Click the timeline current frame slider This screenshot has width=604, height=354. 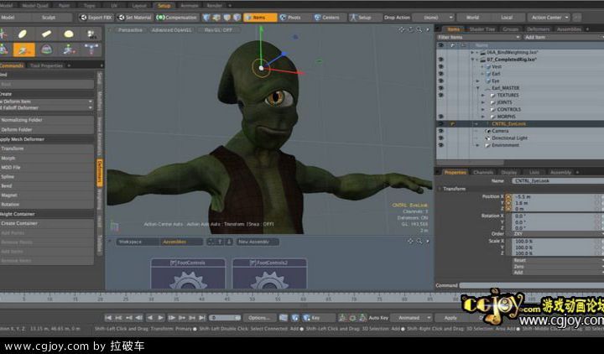(x=225, y=318)
